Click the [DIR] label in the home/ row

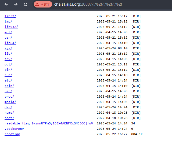136,113
